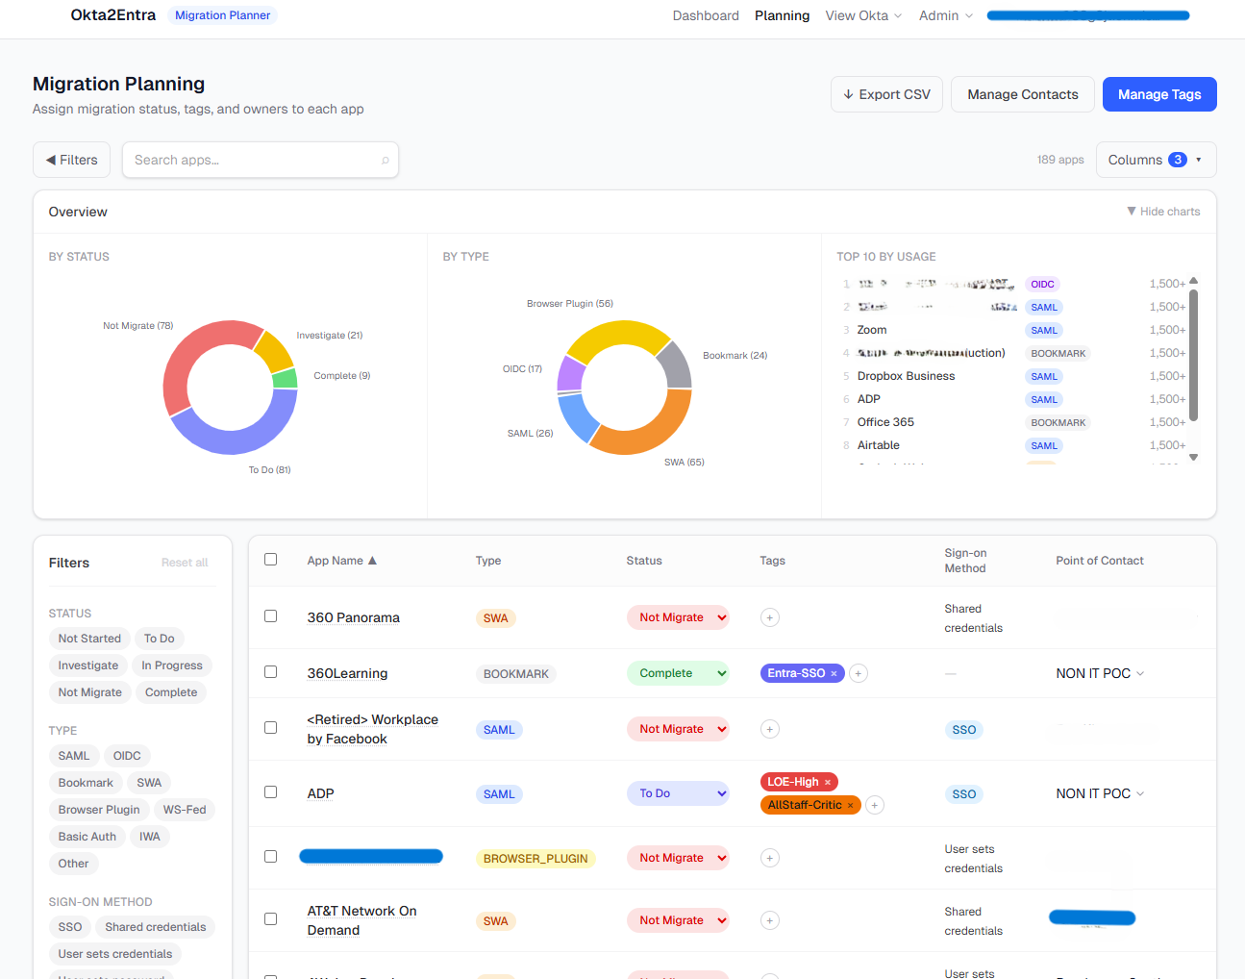
Task: Open NON IT POC dropdown for 360Learning
Action: tap(1100, 673)
